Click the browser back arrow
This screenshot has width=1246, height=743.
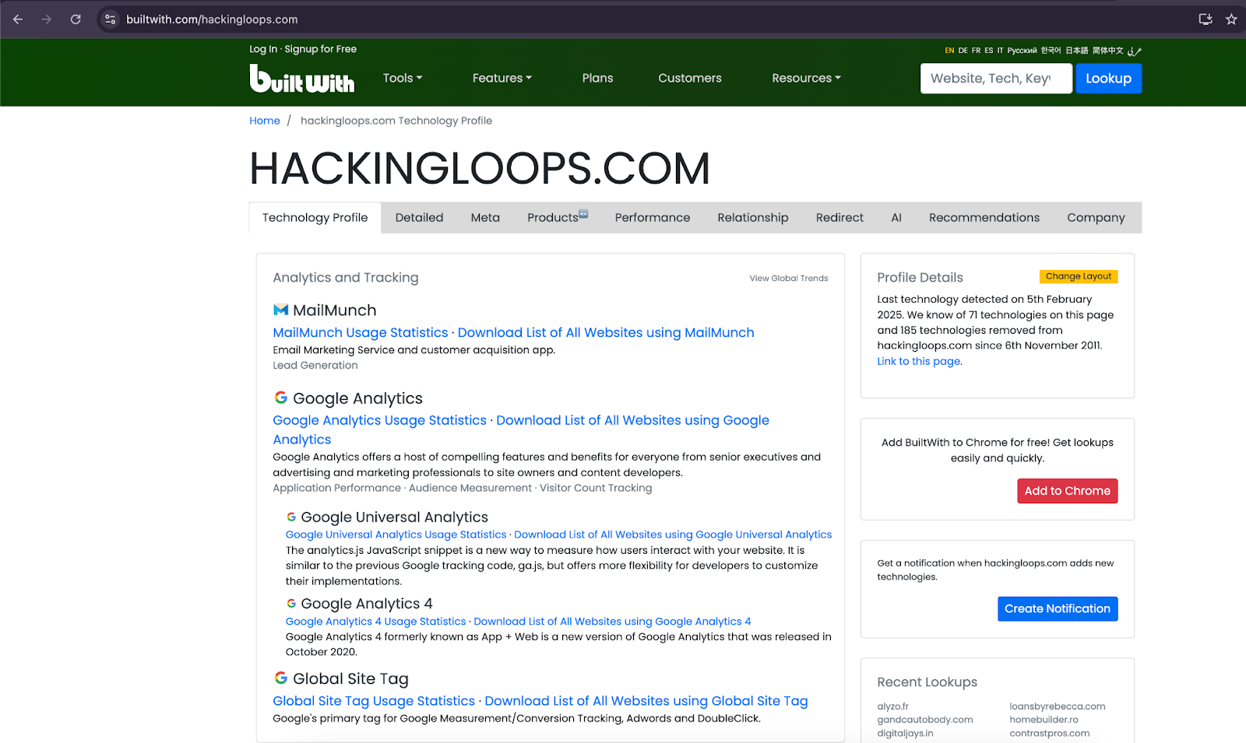(x=18, y=19)
